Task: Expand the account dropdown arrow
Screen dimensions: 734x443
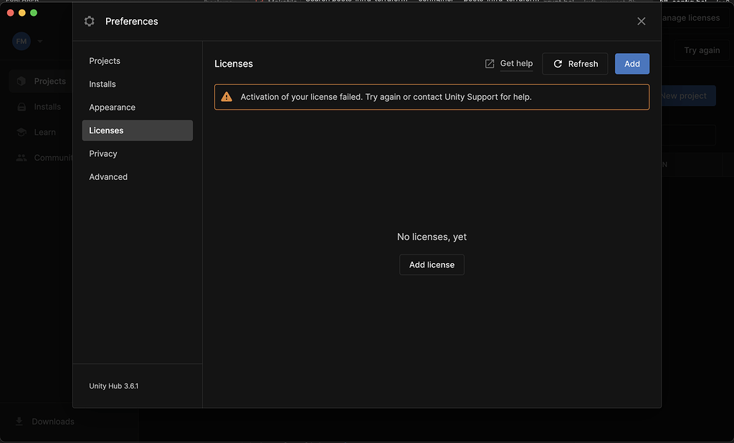Action: point(40,42)
